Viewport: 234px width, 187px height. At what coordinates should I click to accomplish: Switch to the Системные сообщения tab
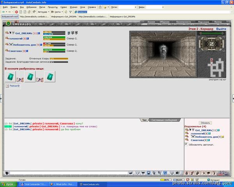click(x=164, y=120)
